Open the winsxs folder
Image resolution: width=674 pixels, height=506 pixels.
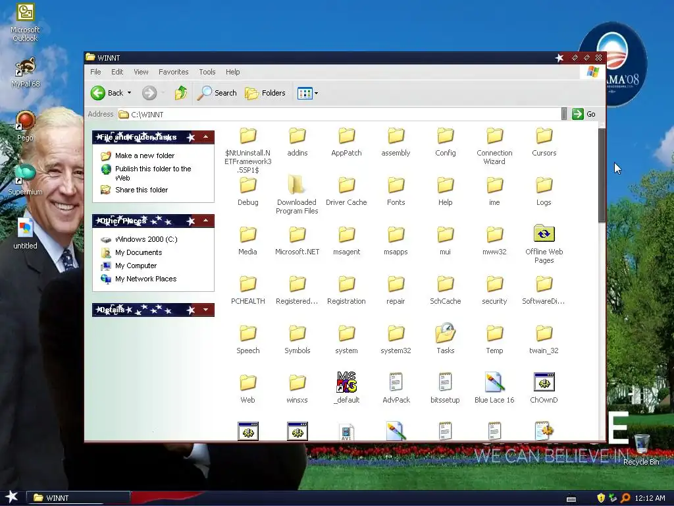297,389
